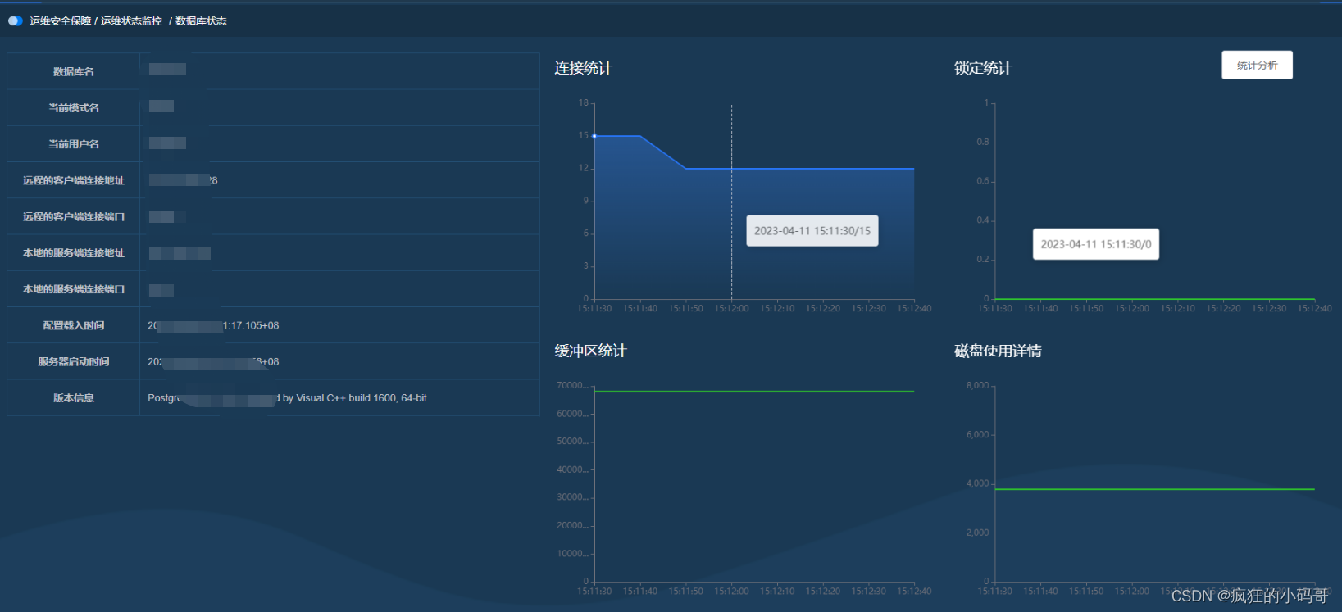The width and height of the screenshot is (1342, 612).
Task: Click the 远程的客户端连接地址 label
Action: 74,180
